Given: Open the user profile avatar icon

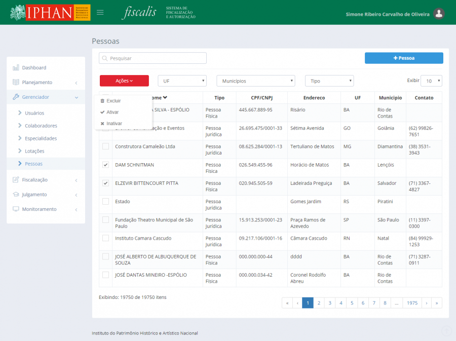Looking at the screenshot, I should 439,14.
